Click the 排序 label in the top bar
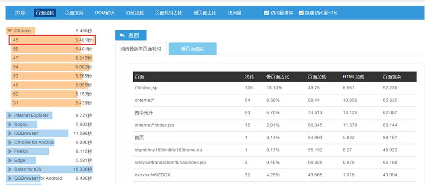Image resolution: width=425 pixels, height=189 pixels. [x=20, y=13]
